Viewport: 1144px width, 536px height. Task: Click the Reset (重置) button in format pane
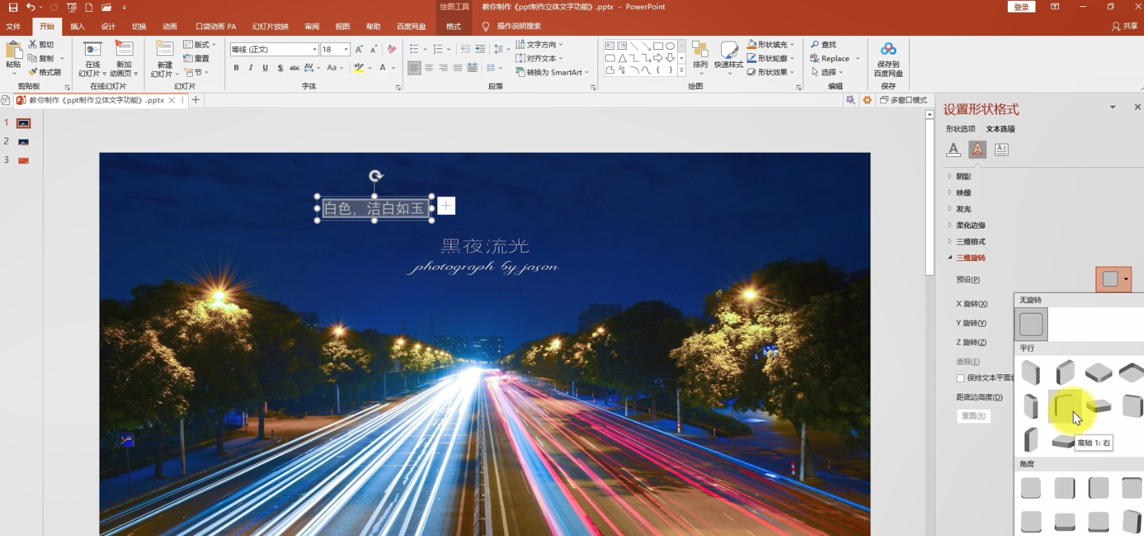click(x=973, y=416)
